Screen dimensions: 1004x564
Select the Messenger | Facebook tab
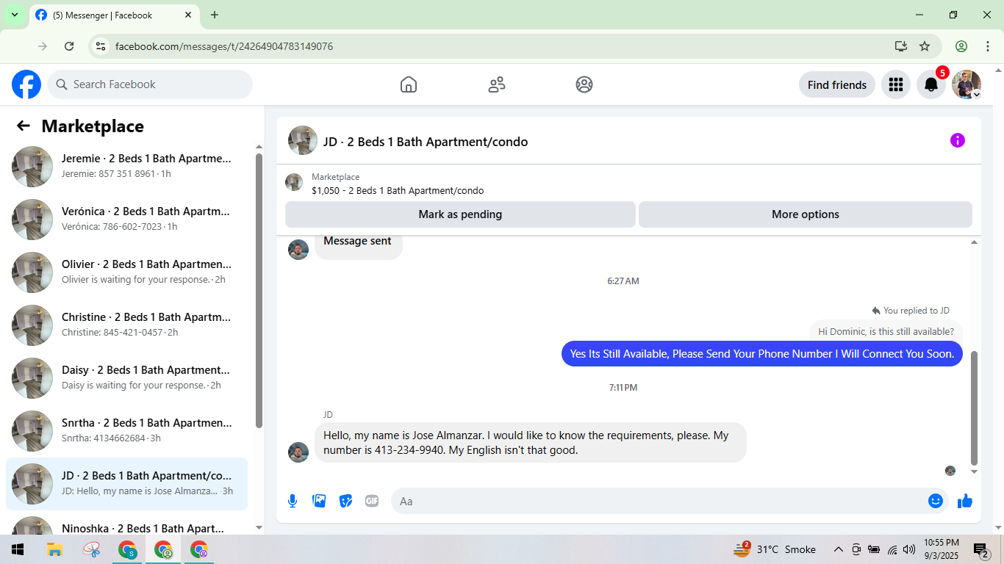pyautogui.click(x=114, y=15)
